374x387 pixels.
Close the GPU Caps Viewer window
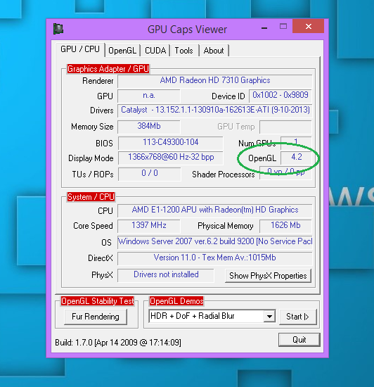(308, 26)
